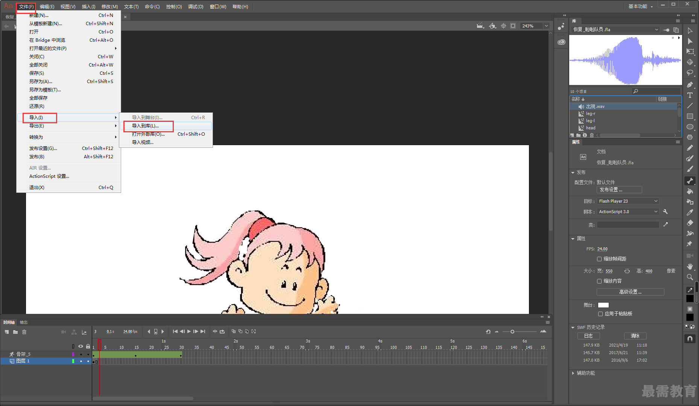Select the Ink Bottle tool
This screenshot has width=699, height=406.
coord(690,202)
